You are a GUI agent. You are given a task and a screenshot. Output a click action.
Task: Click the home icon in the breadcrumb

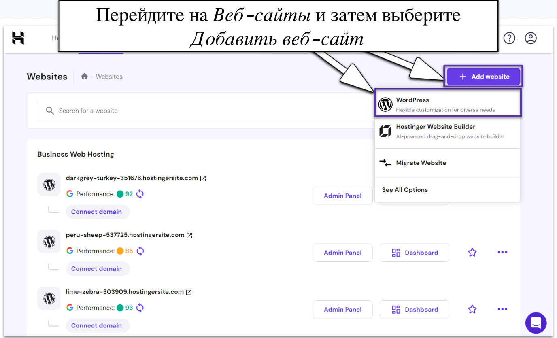(84, 76)
